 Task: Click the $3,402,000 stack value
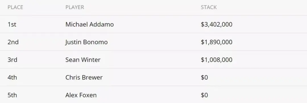217,24
